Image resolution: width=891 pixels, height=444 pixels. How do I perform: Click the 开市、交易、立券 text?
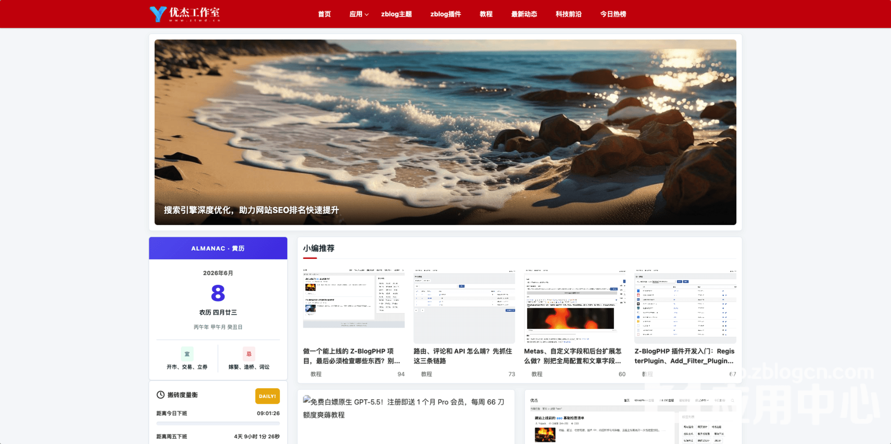[187, 367]
